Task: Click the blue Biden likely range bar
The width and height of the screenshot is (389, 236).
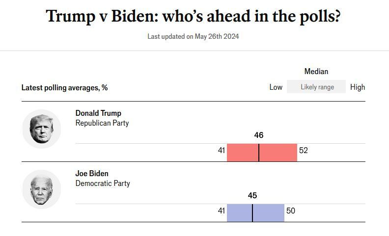Action: click(255, 213)
